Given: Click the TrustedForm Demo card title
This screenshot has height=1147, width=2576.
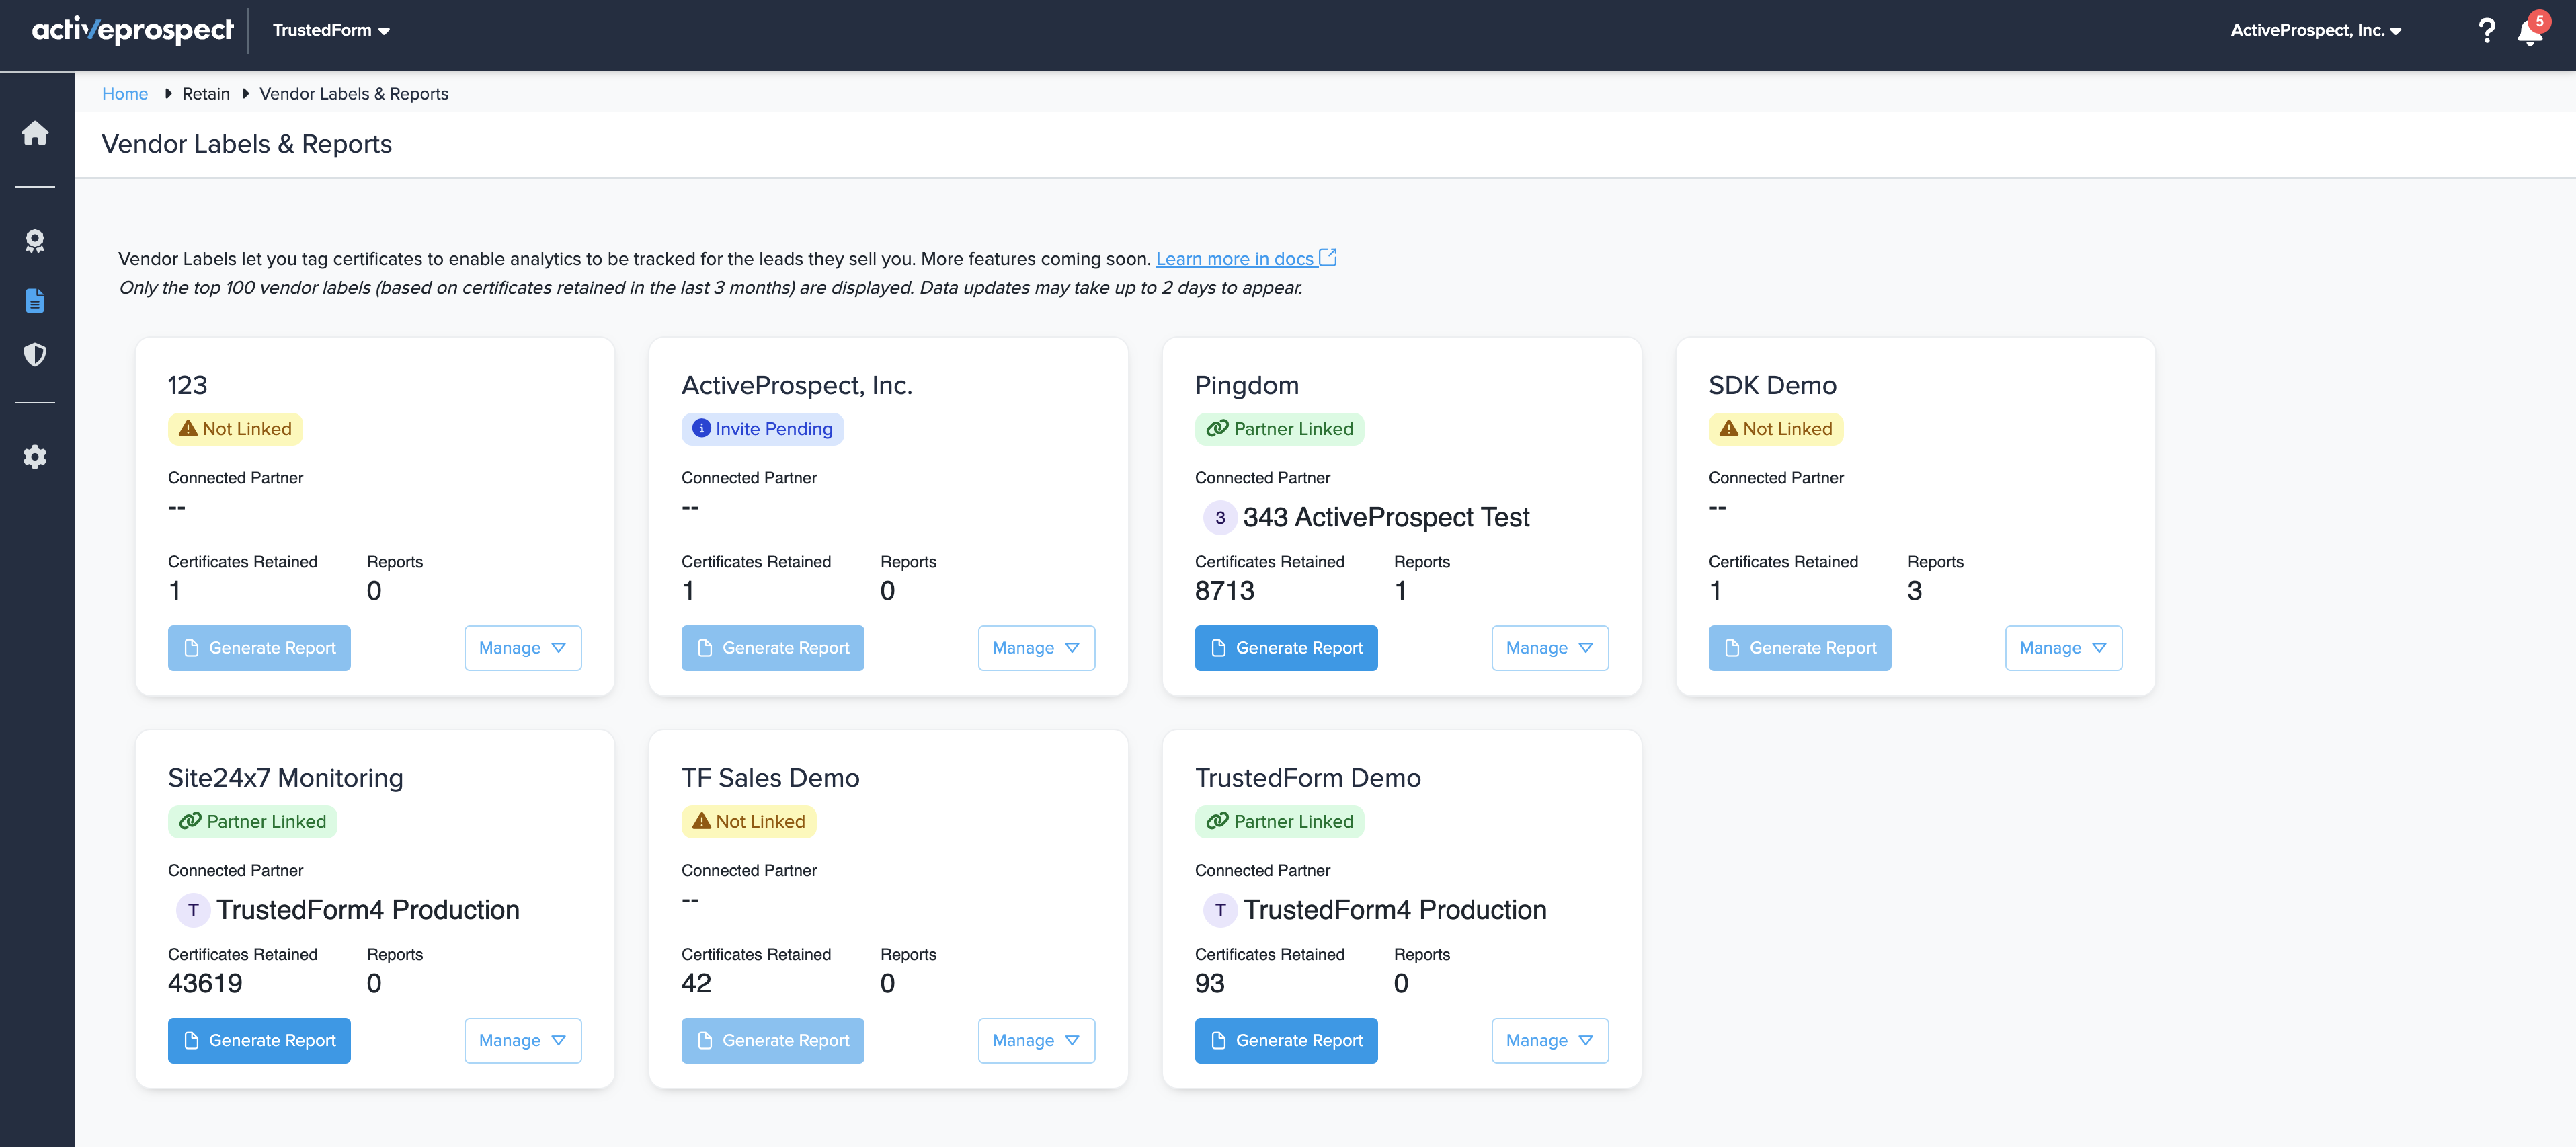Looking at the screenshot, I should pos(1308,778).
